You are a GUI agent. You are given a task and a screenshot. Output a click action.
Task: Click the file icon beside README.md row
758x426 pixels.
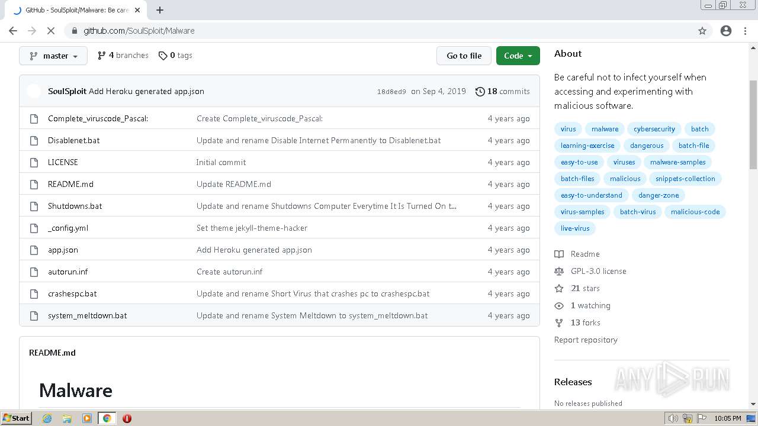tap(34, 184)
